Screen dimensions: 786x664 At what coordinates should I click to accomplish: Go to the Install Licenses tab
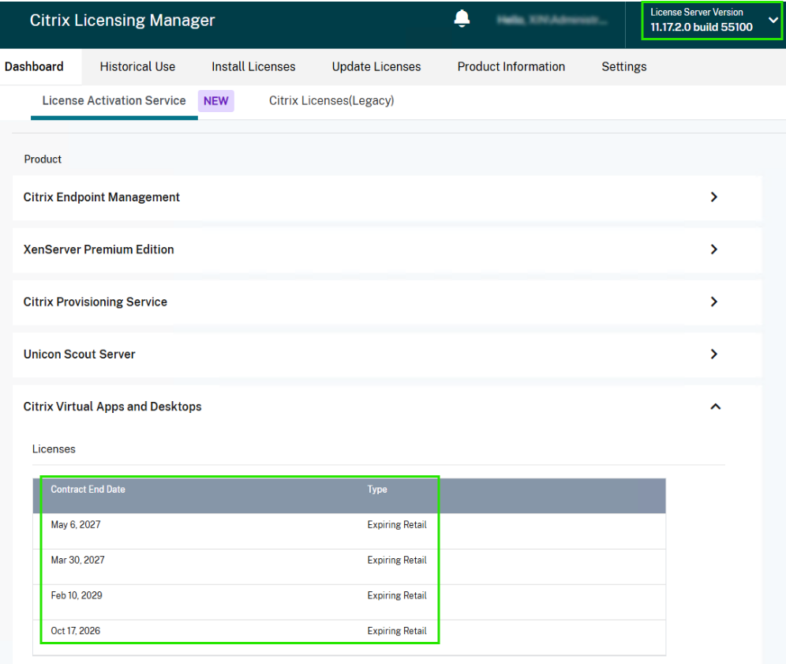coord(253,66)
